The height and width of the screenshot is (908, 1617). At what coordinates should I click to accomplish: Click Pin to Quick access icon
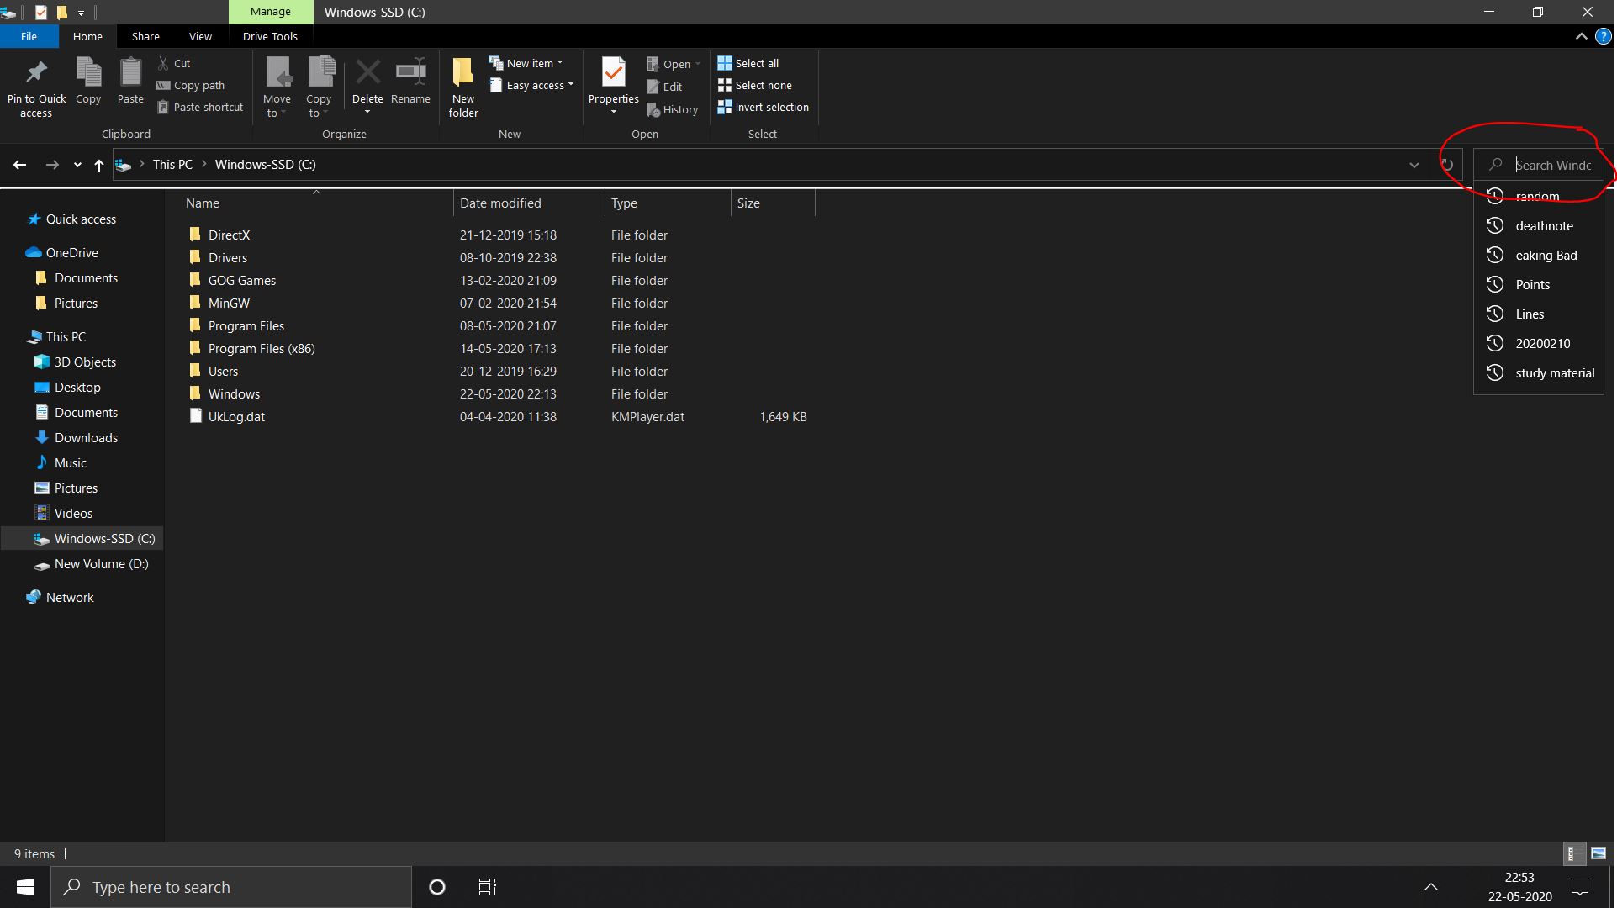pos(36,73)
